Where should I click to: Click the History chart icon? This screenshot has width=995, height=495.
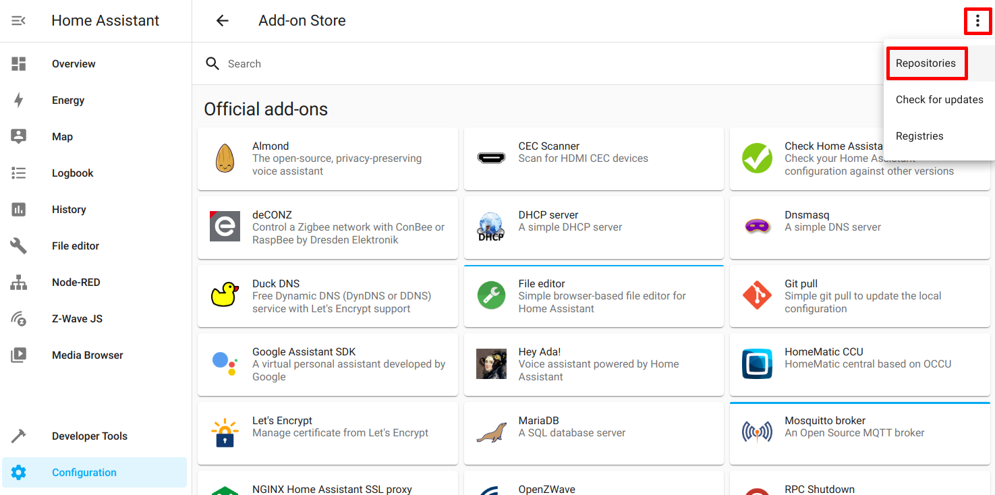click(x=19, y=210)
